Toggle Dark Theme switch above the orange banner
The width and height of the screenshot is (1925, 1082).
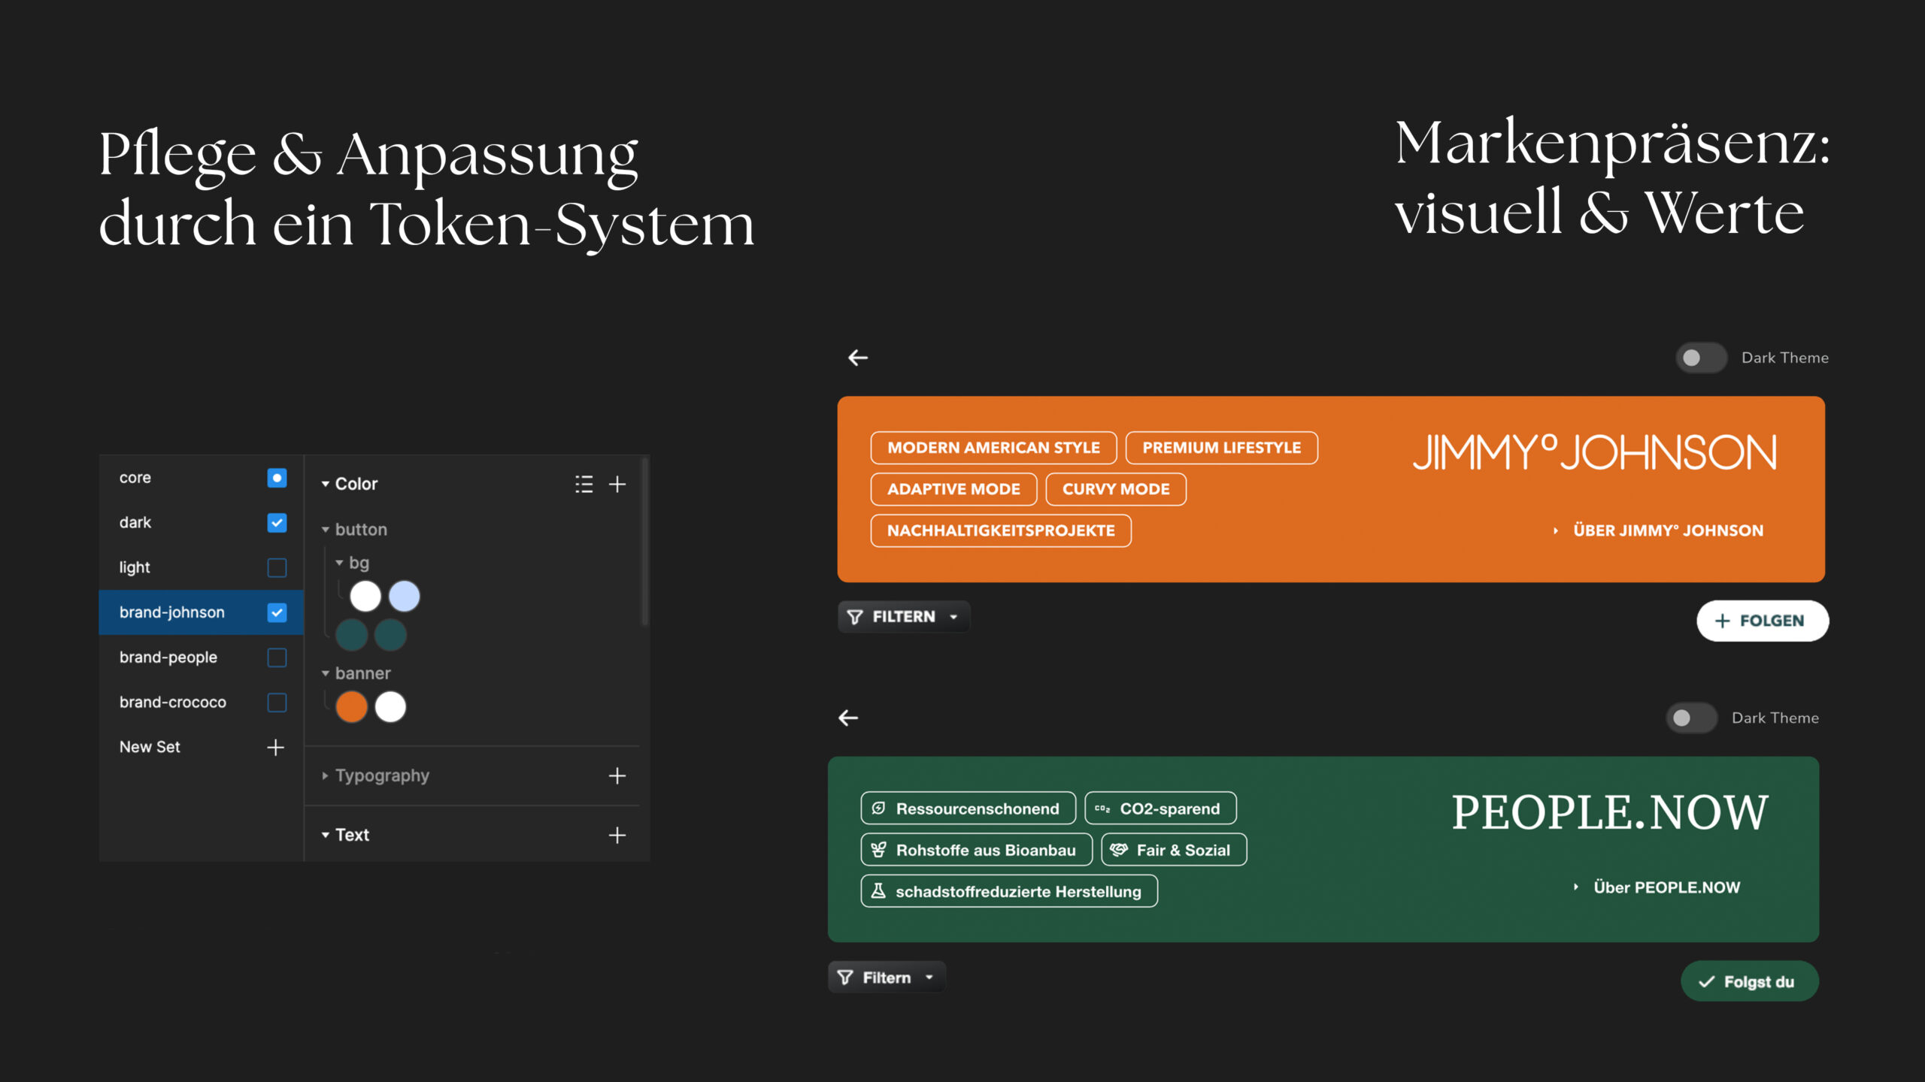tap(1701, 358)
